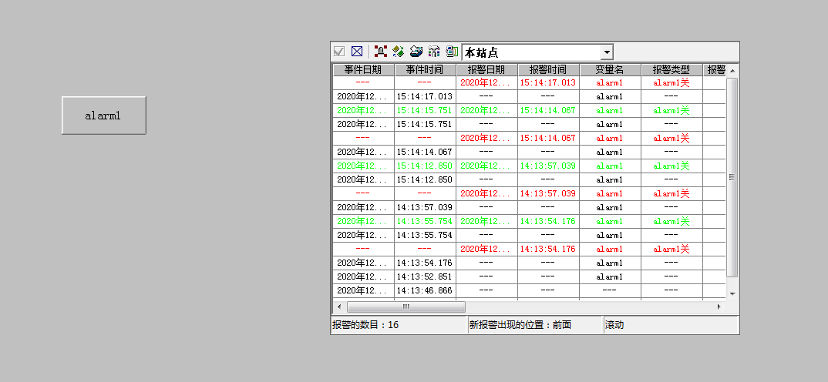
Task: Click the red alarm time 14:13:57.039
Action: [x=548, y=193]
